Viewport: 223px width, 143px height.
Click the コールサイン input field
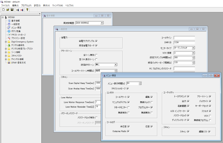[184, 37]
